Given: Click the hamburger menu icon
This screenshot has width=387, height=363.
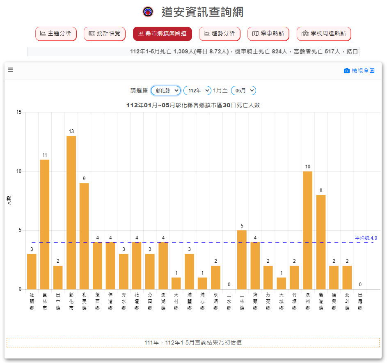Looking at the screenshot, I should coord(11,70).
